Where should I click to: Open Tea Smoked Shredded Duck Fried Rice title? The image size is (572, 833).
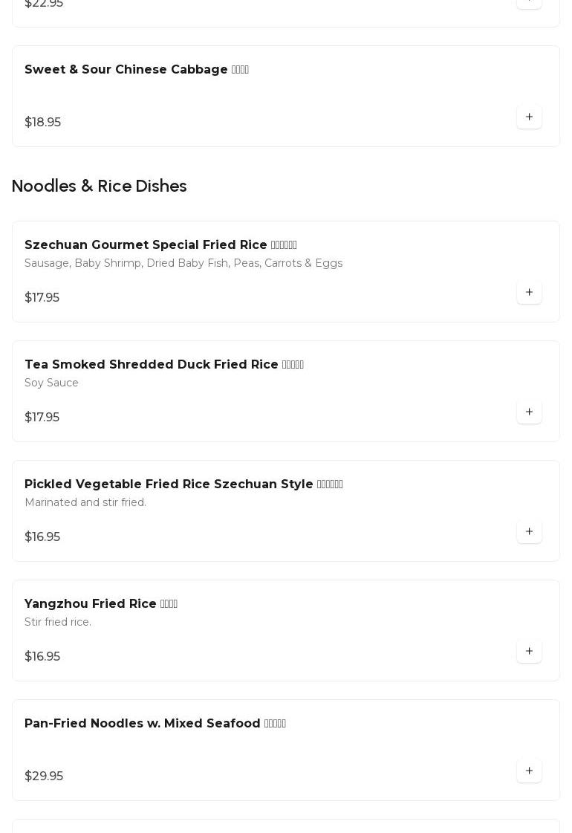pos(164,364)
